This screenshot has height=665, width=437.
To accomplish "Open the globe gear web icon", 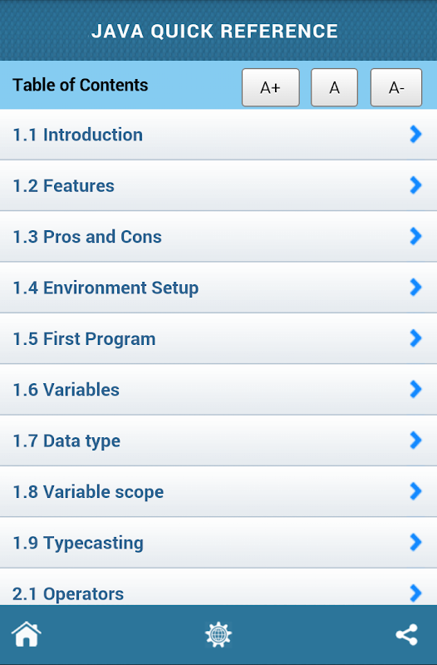I will point(218,634).
